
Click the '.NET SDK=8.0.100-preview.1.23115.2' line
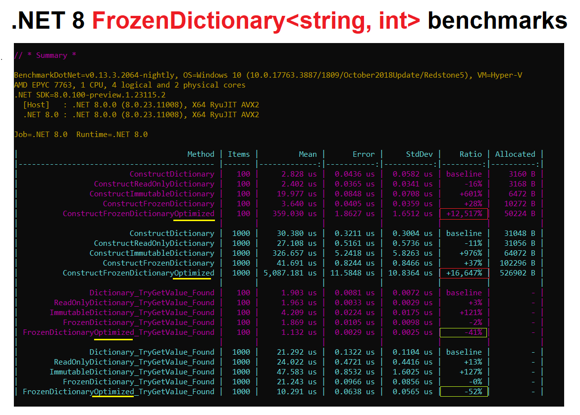pos(90,95)
